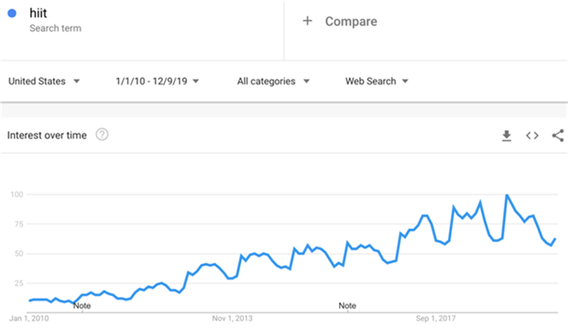Select the peak 100 point on chart
Image resolution: width=568 pixels, height=330 pixels.
[507, 195]
